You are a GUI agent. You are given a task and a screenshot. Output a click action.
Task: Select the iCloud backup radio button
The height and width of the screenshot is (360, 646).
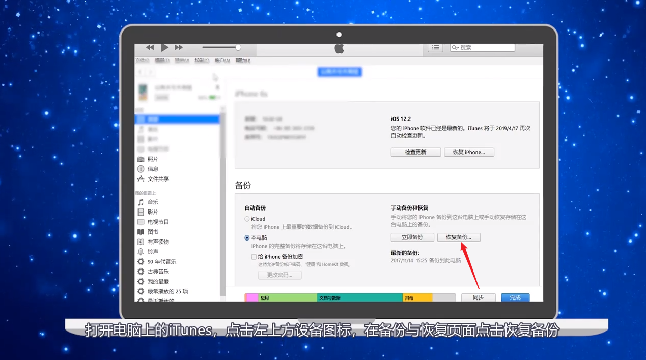click(x=247, y=219)
